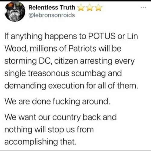Click the word POTUS in the post
The height and width of the screenshot is (151, 151).
click(102, 36)
